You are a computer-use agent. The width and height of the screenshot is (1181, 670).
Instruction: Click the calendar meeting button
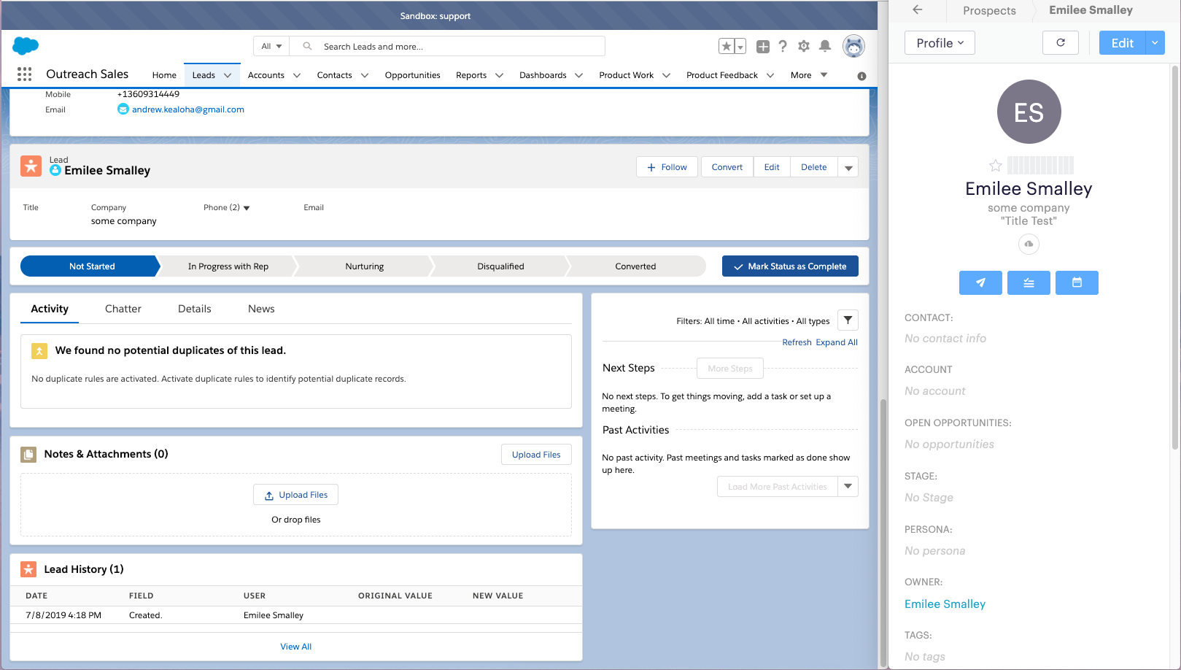click(x=1077, y=282)
